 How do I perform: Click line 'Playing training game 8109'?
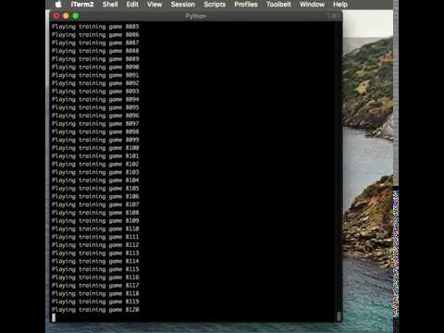95,221
